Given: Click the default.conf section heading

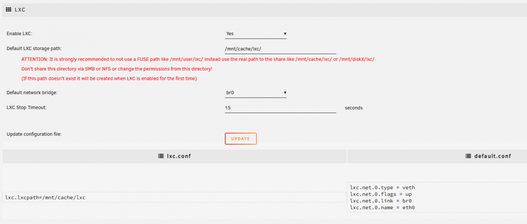Looking at the screenshot, I should pos(489,156).
